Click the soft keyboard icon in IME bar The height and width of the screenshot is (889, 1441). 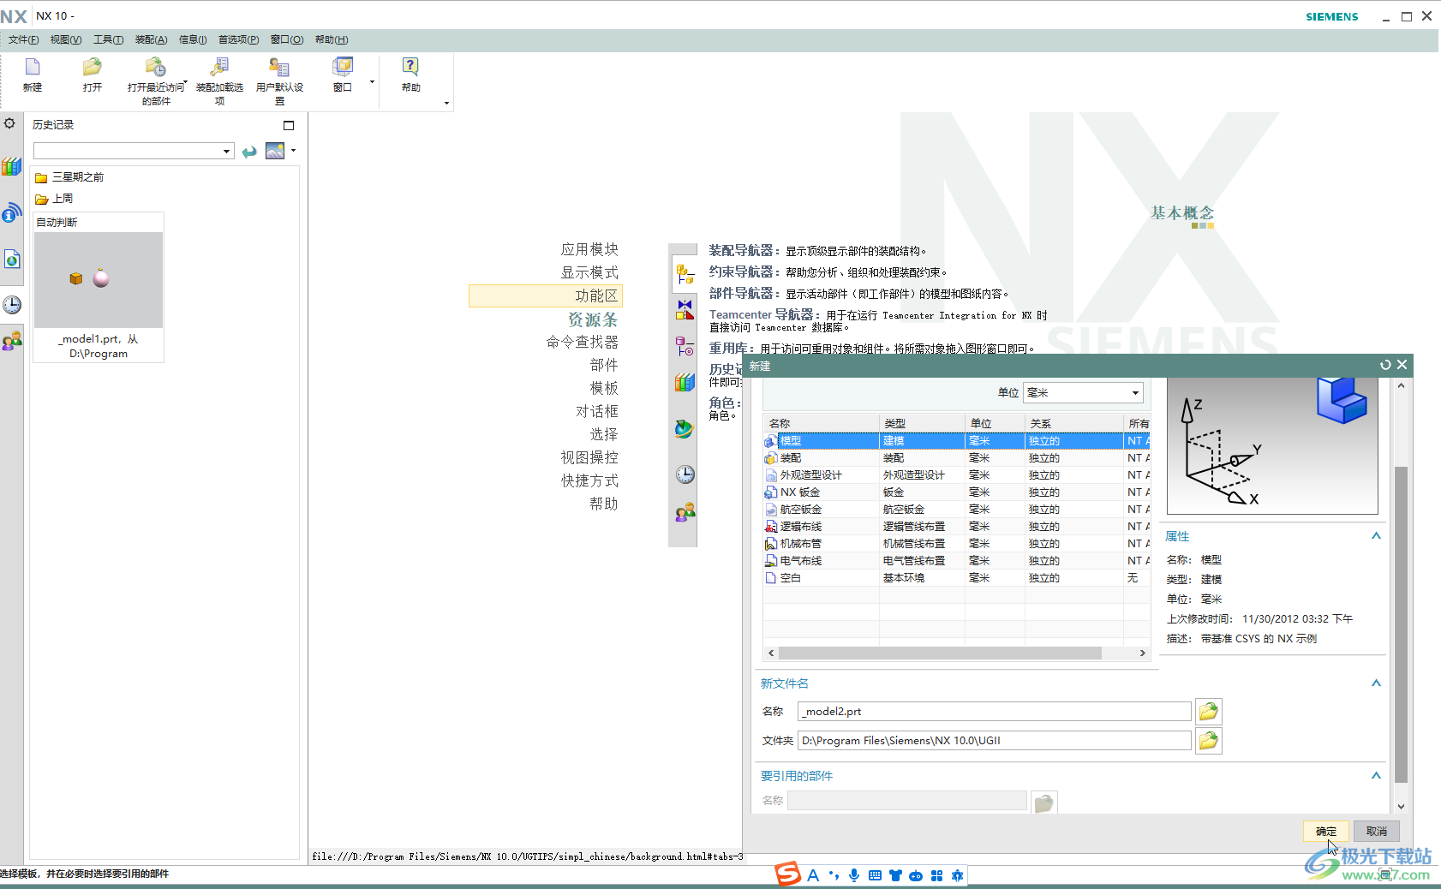click(x=875, y=875)
